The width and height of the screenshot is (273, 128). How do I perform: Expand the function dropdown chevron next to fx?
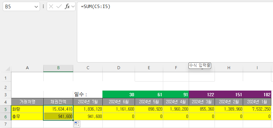click(x=73, y=7)
